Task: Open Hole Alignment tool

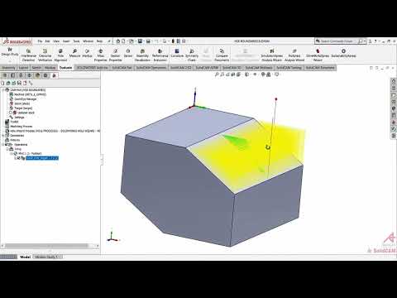Action: [60, 55]
